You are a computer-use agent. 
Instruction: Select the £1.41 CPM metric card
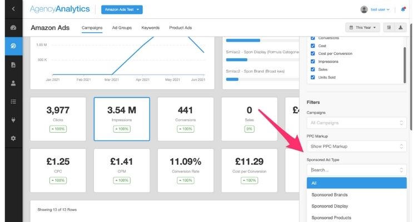122,170
